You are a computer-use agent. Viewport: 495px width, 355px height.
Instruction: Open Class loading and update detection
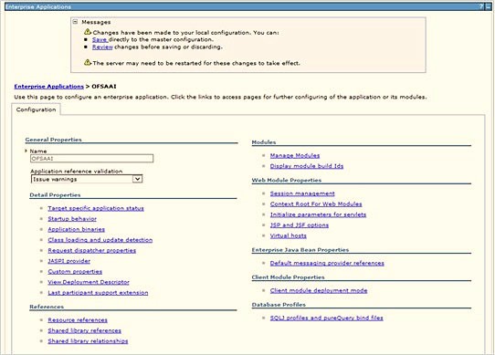[100, 240]
